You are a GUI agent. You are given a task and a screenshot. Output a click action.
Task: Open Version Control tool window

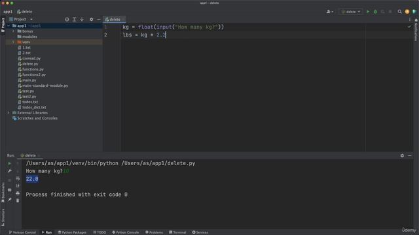22,232
